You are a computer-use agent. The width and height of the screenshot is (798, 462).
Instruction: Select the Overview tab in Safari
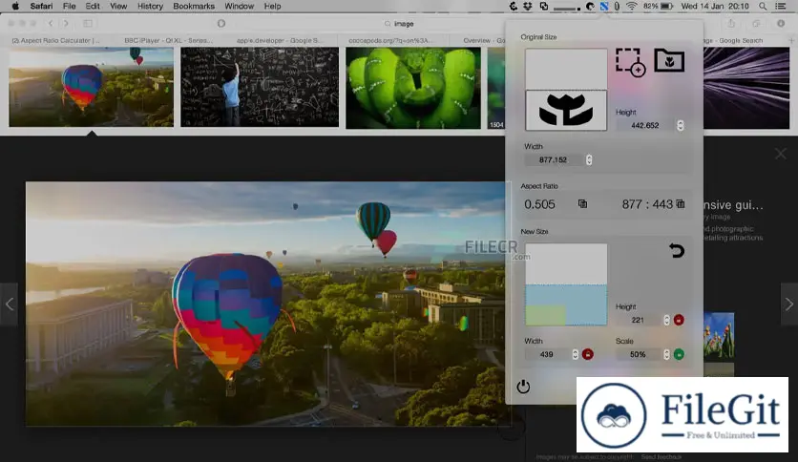click(x=484, y=40)
